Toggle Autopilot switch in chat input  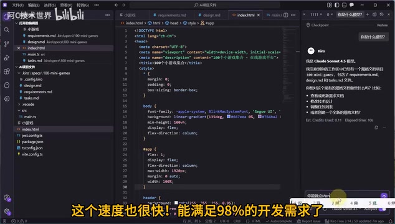[x=383, y=209]
